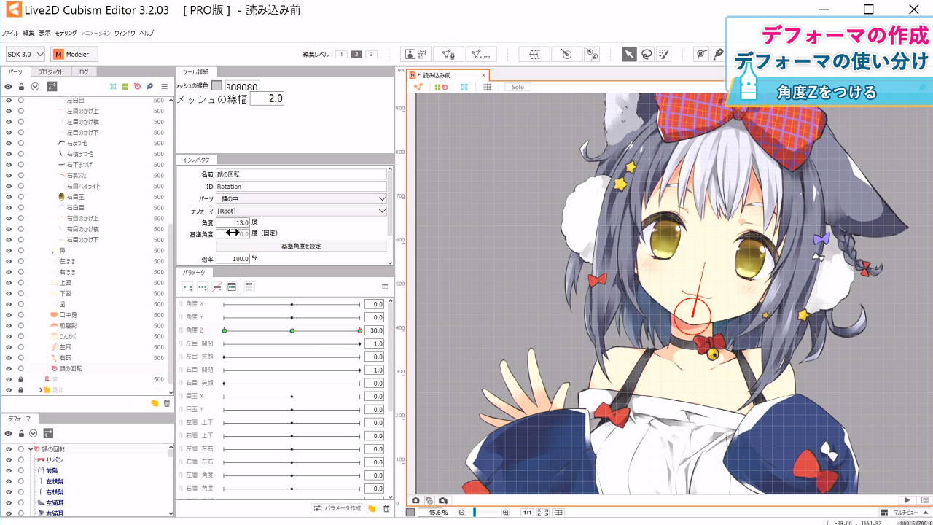Click the 角度 value field showing 13.0
This screenshot has height=525, width=933.
point(233,222)
